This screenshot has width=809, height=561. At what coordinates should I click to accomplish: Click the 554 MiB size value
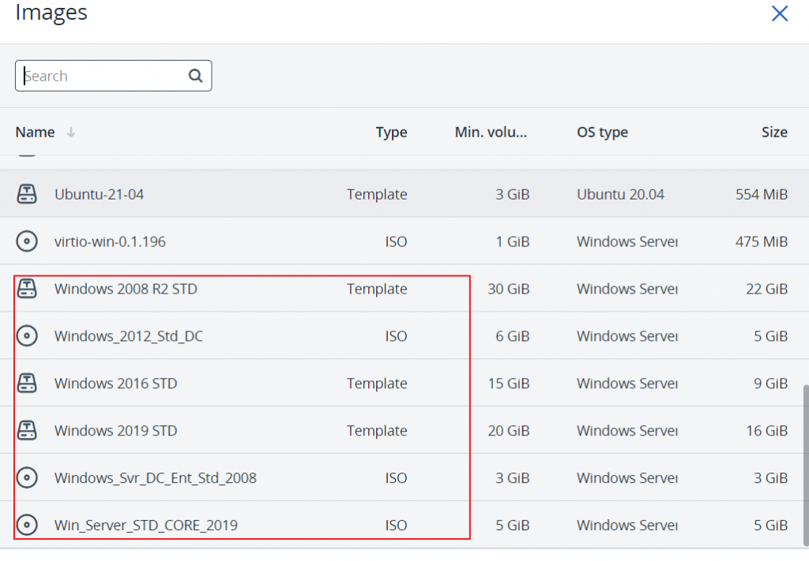[762, 194]
